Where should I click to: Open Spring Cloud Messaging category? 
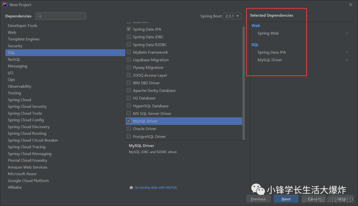65,154
